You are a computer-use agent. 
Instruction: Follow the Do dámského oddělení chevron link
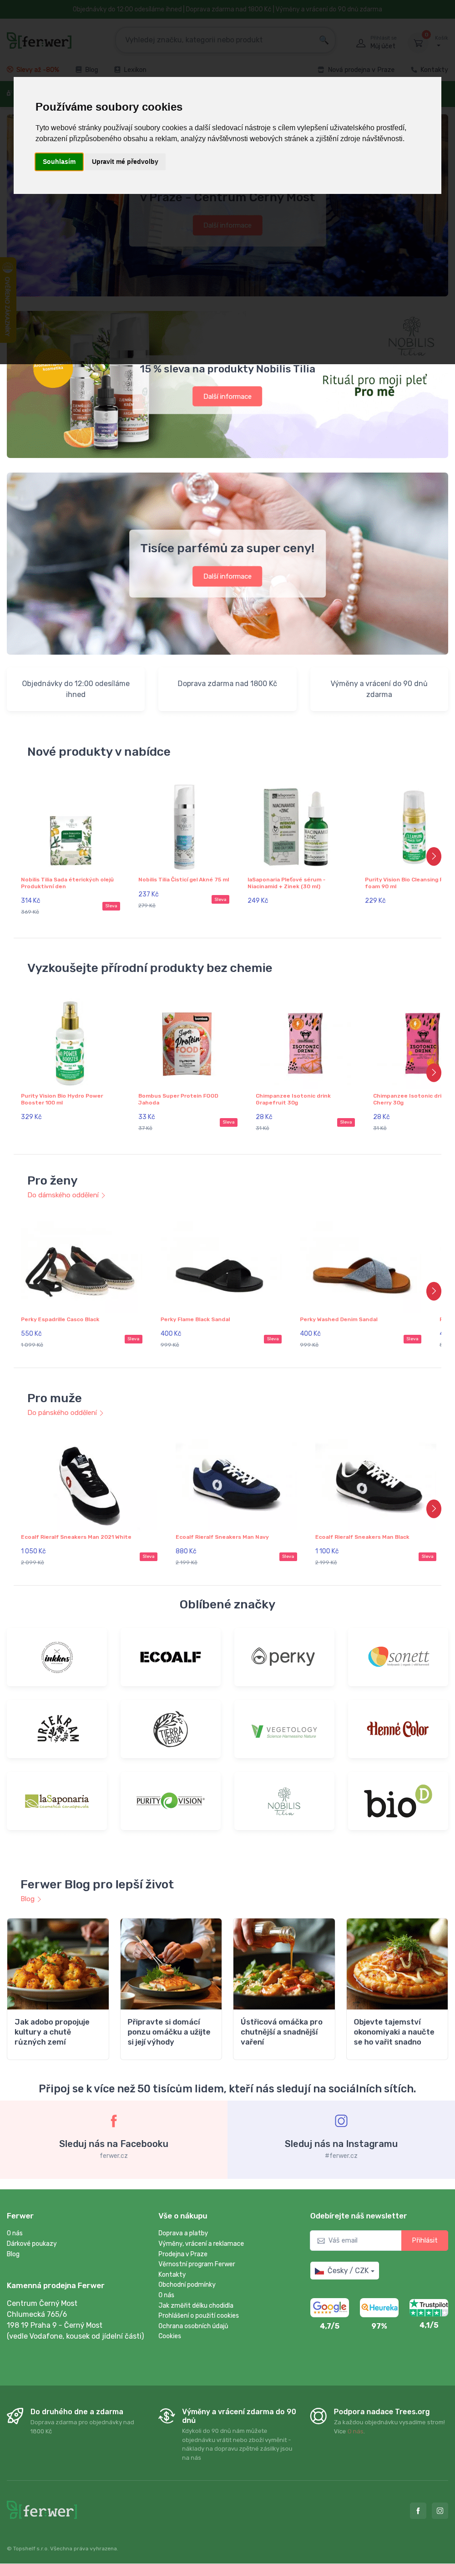pos(66,1196)
